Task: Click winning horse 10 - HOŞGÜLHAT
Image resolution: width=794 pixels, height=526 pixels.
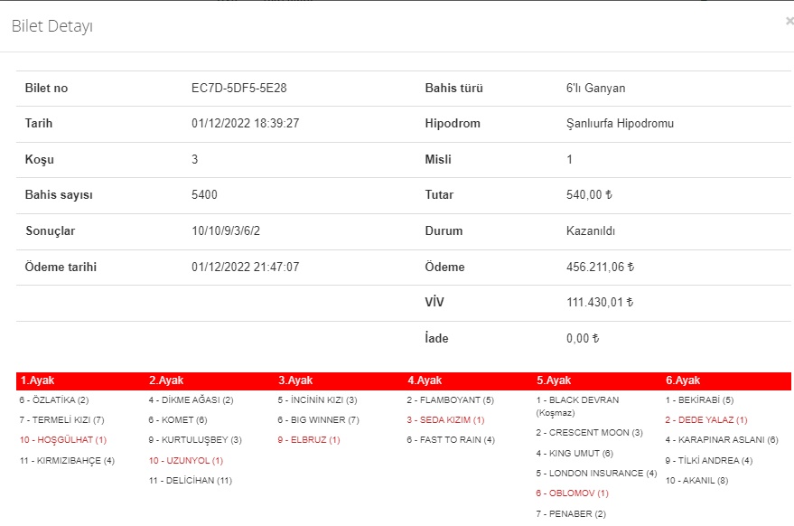Action: click(x=63, y=440)
